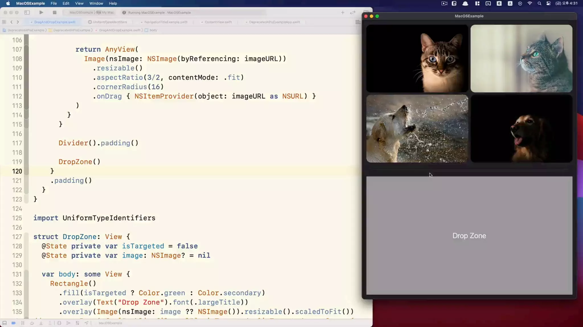583x327 pixels.
Task: Toggle breakpoints activation in debug bar
Action: click(x=13, y=323)
